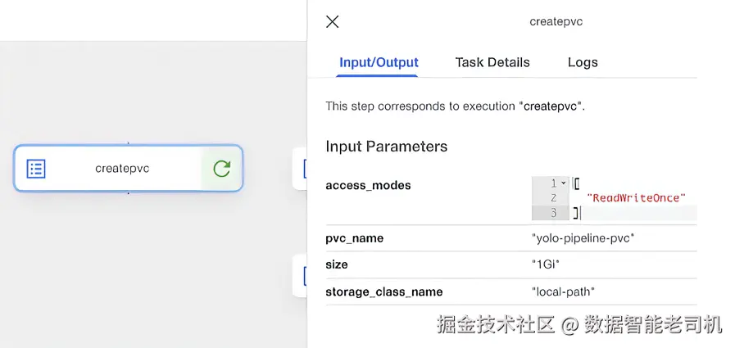735x348 pixels.
Task: Click the size parameter label
Action: point(337,264)
